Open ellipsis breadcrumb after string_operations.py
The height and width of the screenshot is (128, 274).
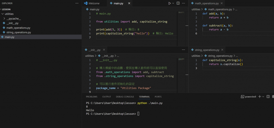(237, 56)
